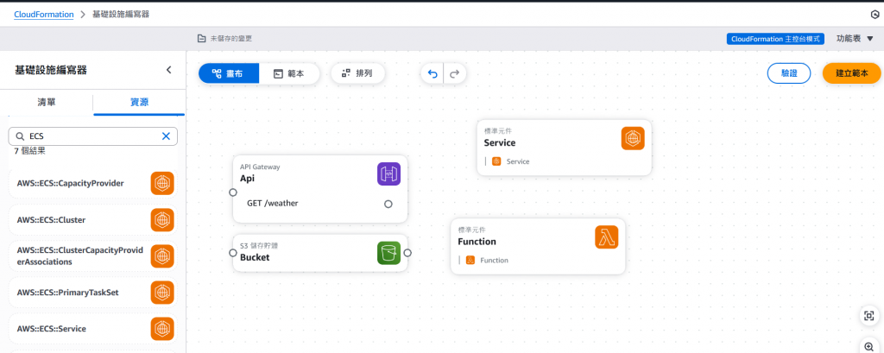Screen dimensions: 884x353
Task: Click the API Gateway purple icon on Api card
Action: 388,173
